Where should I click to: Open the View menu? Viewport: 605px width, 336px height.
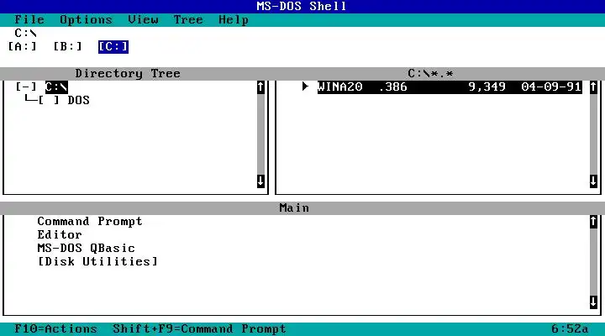pyautogui.click(x=143, y=19)
